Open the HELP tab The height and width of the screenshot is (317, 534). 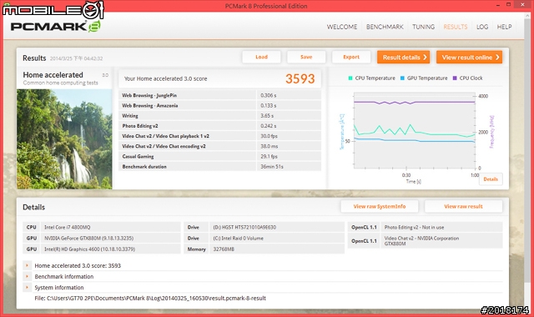pyautogui.click(x=504, y=27)
